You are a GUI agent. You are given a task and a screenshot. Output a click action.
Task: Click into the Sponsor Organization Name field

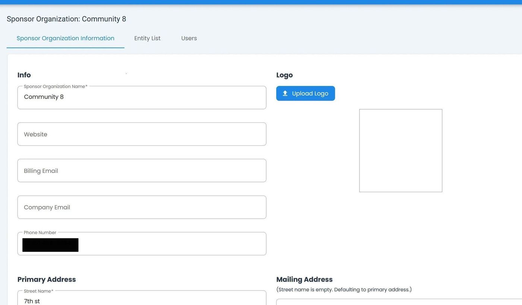point(142,97)
